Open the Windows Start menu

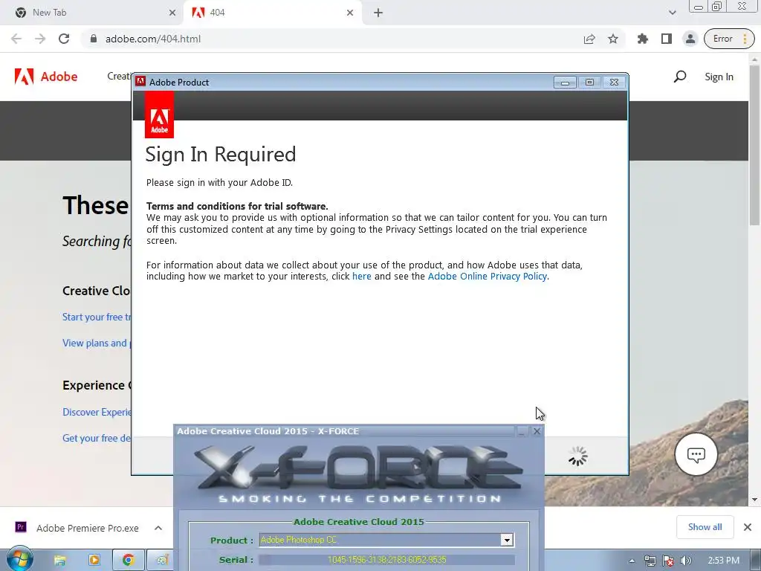(x=19, y=559)
